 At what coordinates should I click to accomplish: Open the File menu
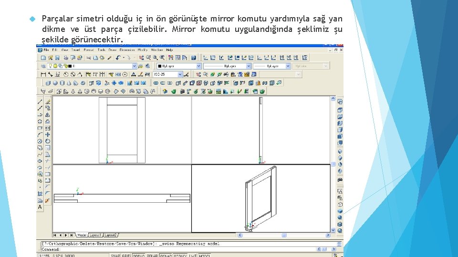(46, 50)
